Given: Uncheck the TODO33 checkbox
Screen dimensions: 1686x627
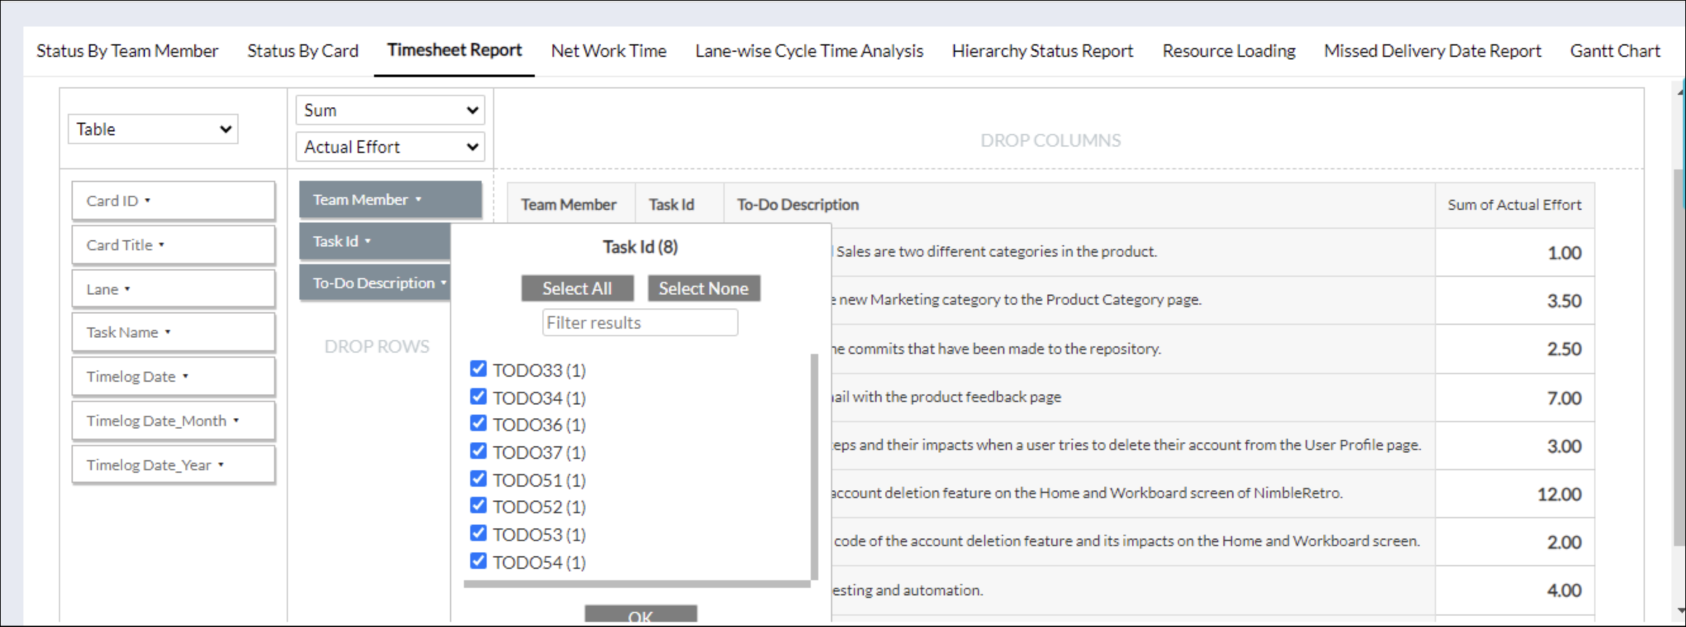Looking at the screenshot, I should [x=478, y=368].
